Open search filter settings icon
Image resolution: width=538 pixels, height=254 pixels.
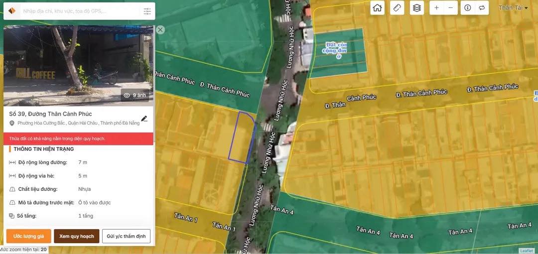(x=147, y=11)
